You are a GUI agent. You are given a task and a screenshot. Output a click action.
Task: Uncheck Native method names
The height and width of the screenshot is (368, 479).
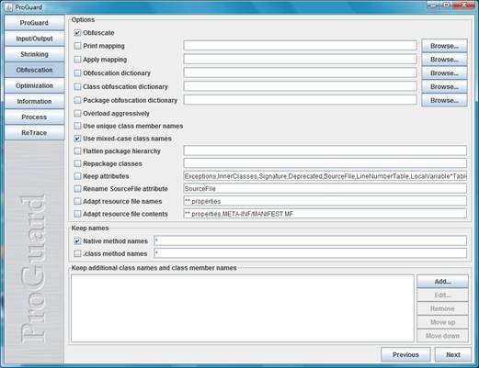click(77, 241)
